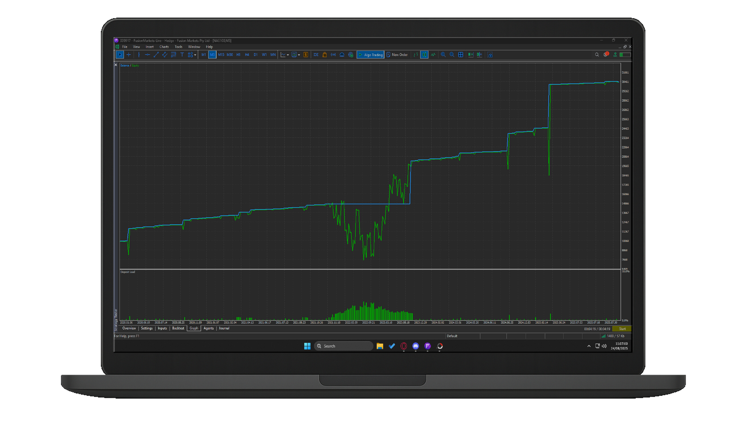Switch to the Inputs tab
The image size is (748, 421).
162,328
